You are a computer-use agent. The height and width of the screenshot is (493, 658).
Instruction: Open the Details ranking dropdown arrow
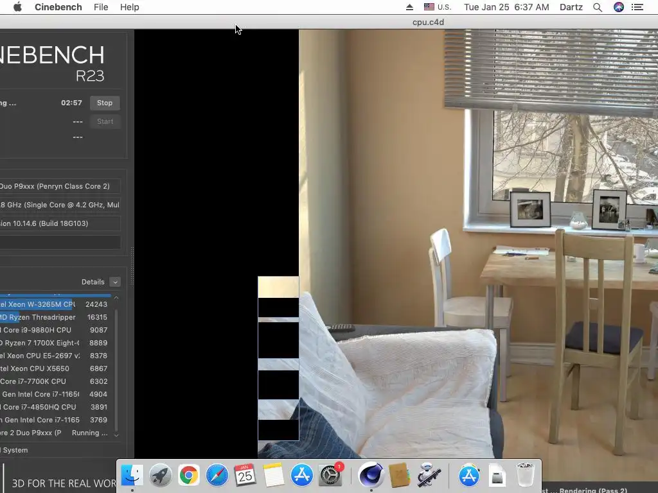[115, 282]
